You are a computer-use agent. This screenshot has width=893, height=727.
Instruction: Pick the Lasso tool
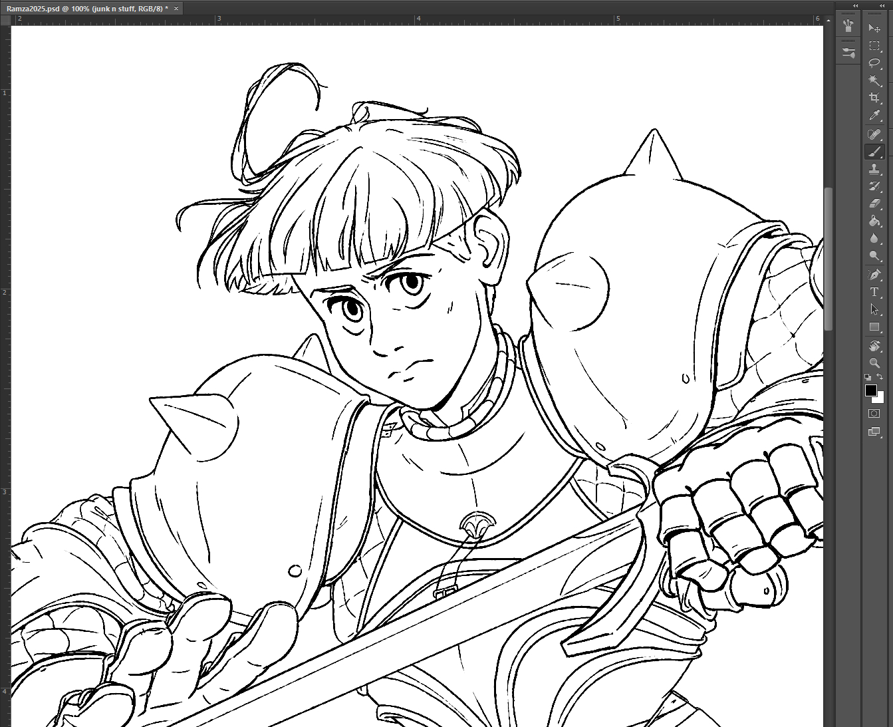click(x=874, y=63)
